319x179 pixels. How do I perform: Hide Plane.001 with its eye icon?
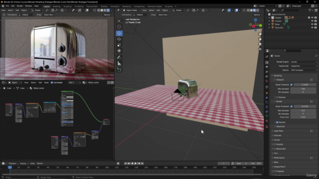coord(313,27)
